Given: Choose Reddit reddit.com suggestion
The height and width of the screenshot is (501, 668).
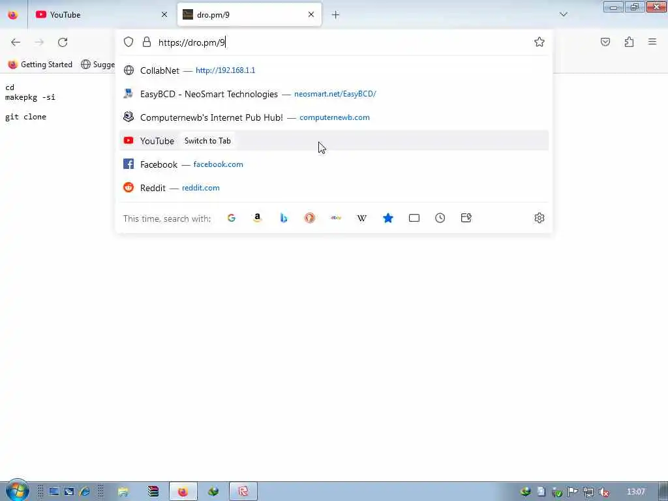Looking at the screenshot, I should point(334,187).
